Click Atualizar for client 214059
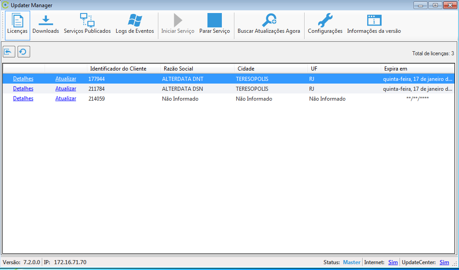The width and height of the screenshot is (459, 270). coord(66,98)
